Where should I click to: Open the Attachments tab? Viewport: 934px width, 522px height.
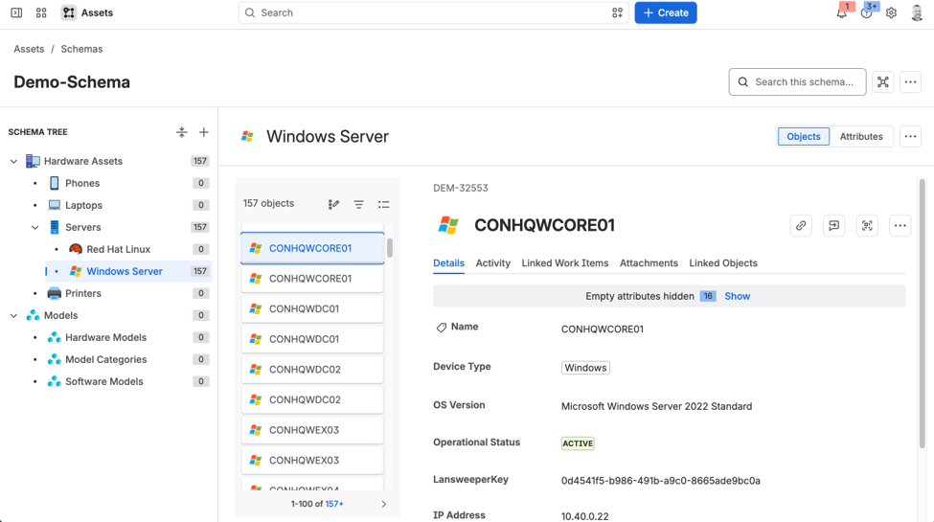(x=649, y=262)
